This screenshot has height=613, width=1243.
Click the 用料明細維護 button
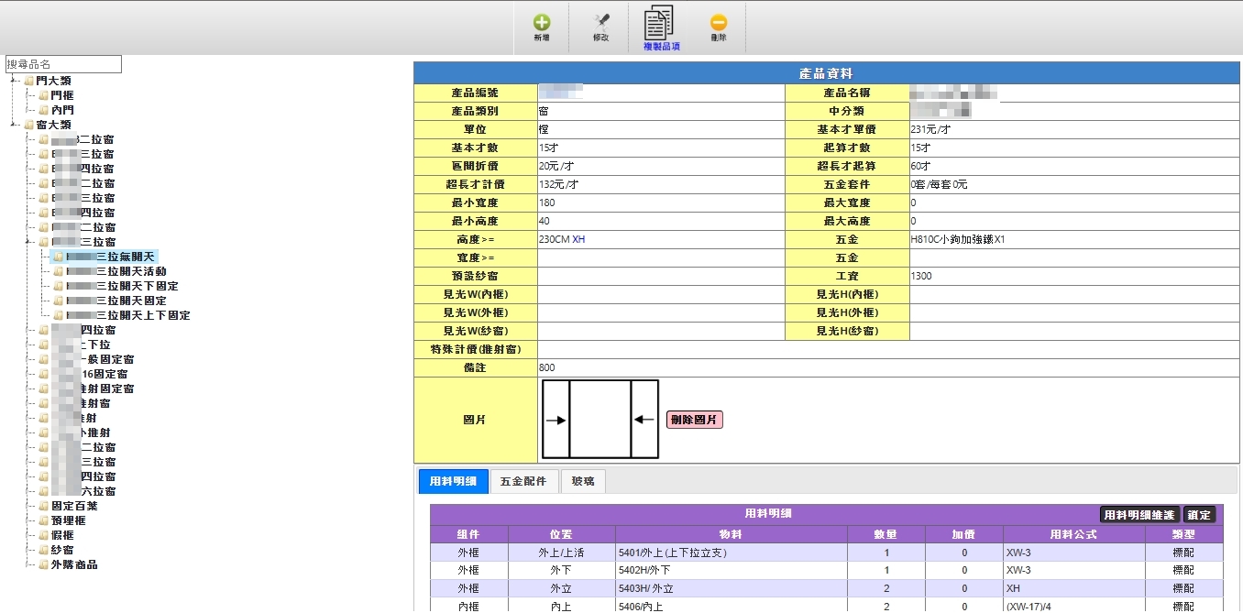1139,515
